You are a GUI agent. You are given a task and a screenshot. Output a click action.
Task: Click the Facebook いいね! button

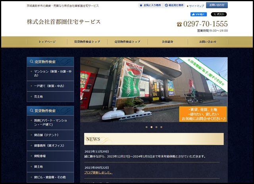pos(198,14)
